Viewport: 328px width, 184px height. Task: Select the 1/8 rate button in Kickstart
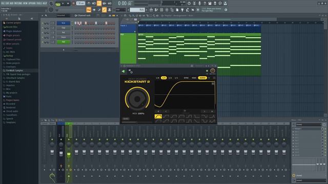click(x=157, y=78)
